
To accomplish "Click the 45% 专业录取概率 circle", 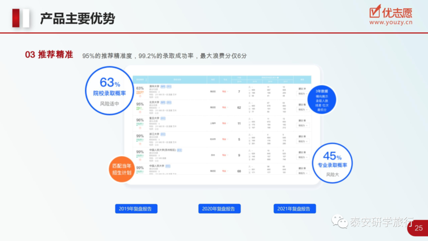I will pos(332,163).
